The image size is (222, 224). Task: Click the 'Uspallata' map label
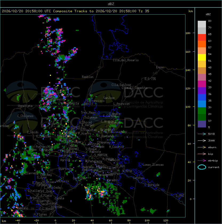click(25, 106)
